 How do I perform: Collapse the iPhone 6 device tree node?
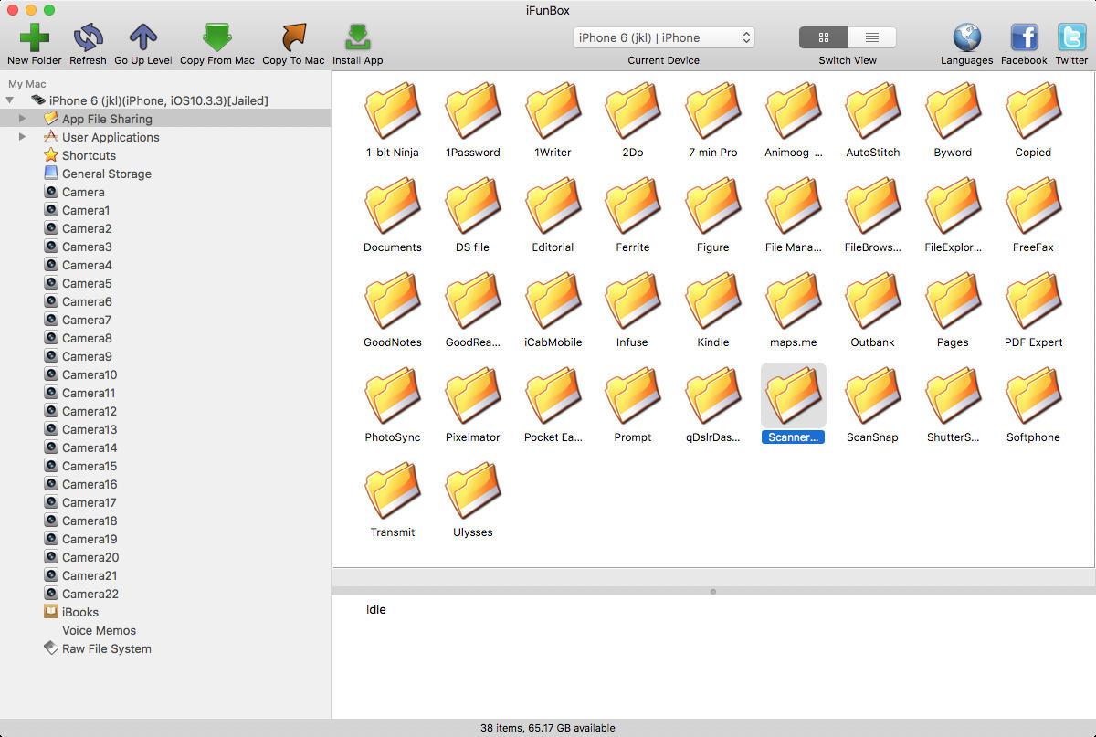10,100
